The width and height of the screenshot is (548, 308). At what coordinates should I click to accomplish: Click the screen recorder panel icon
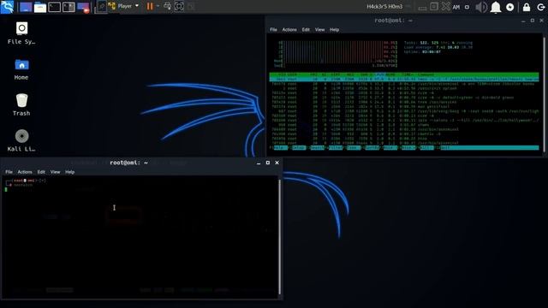[x=83, y=7]
